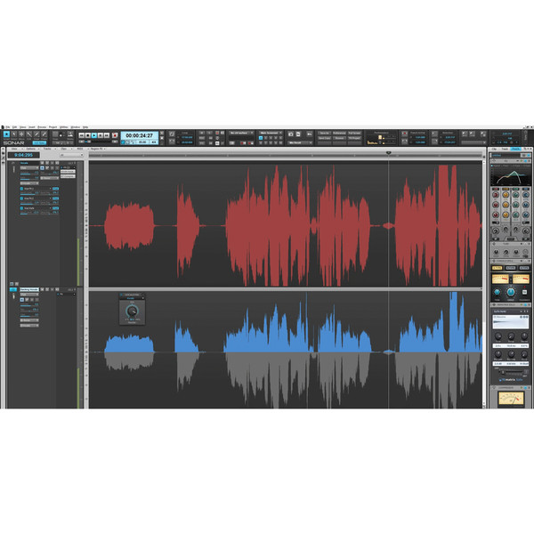Click the large timecode display

click(140, 135)
